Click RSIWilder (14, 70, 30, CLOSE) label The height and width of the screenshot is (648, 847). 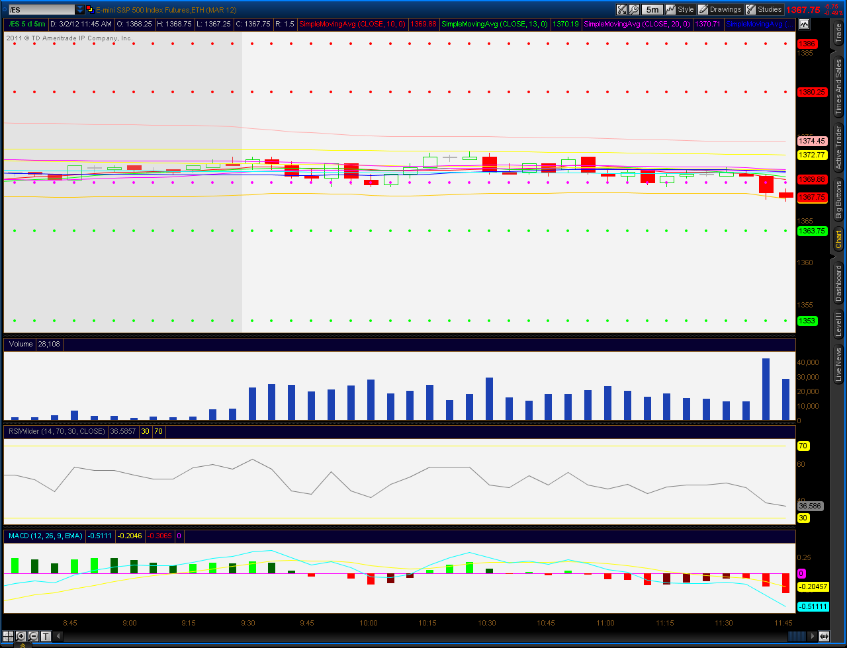click(x=56, y=431)
